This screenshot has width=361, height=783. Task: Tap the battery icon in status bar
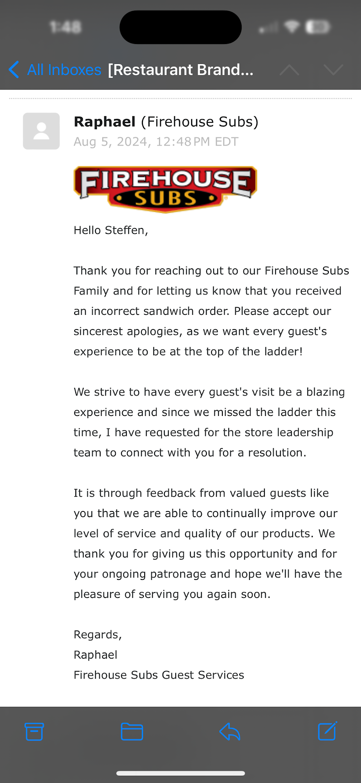(317, 27)
